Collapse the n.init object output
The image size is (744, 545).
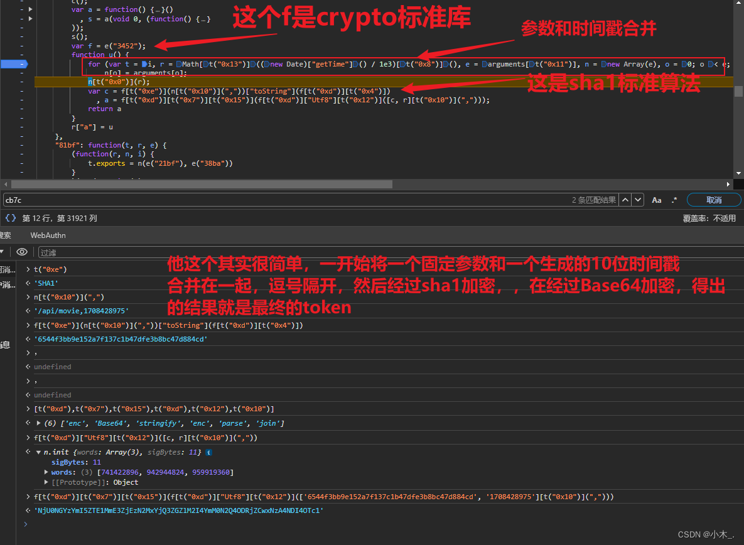(38, 451)
